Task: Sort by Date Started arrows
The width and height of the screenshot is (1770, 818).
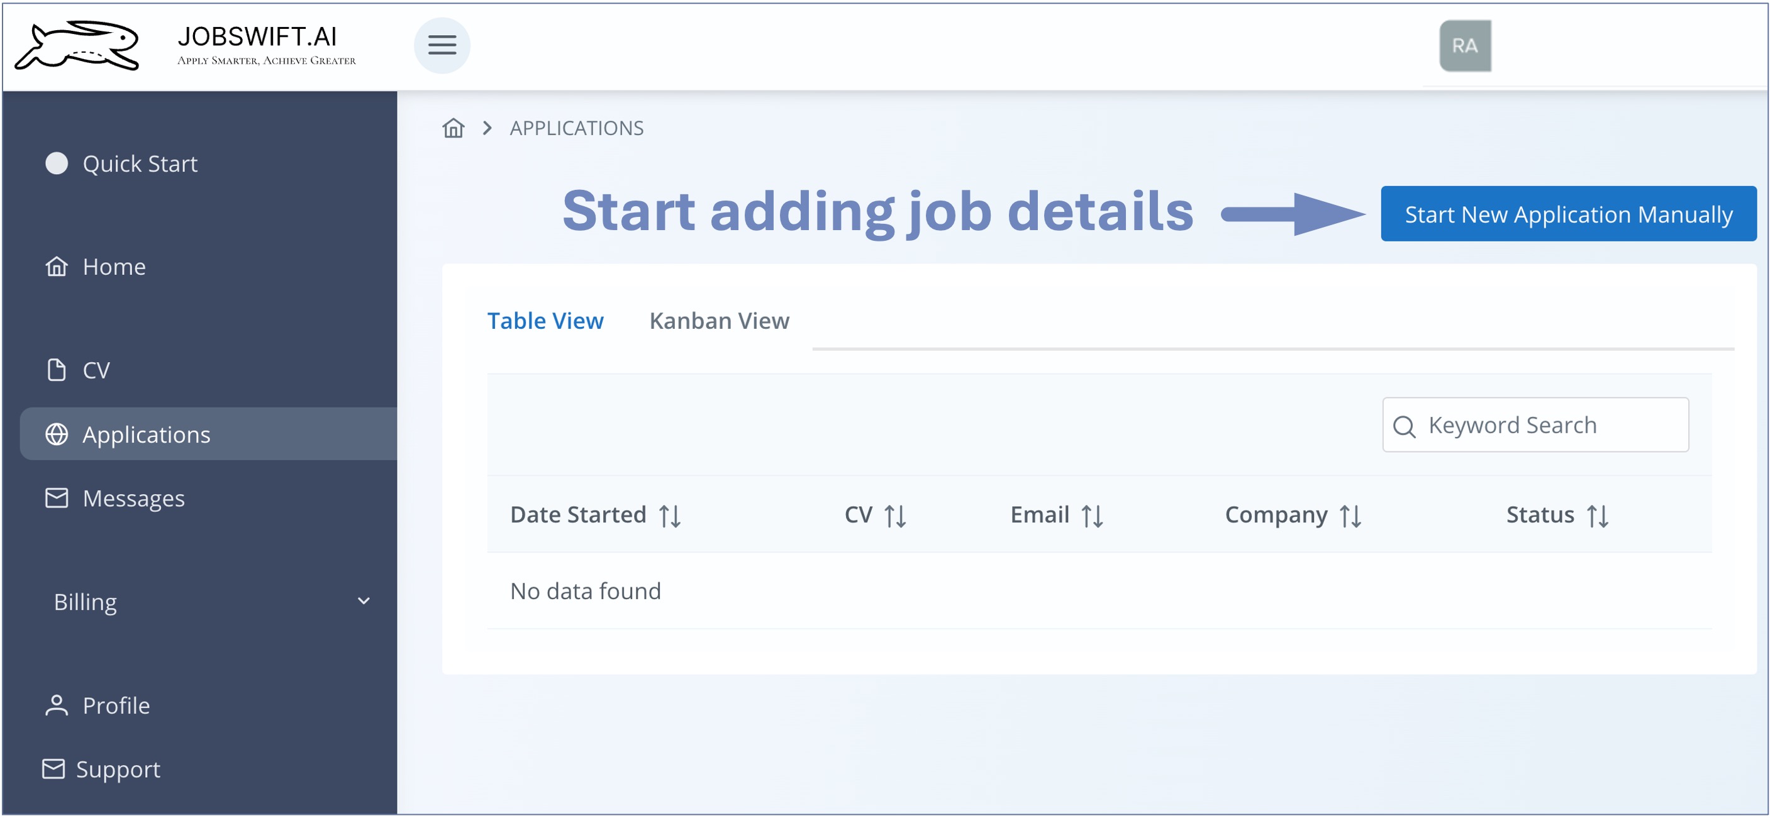Action: [670, 516]
